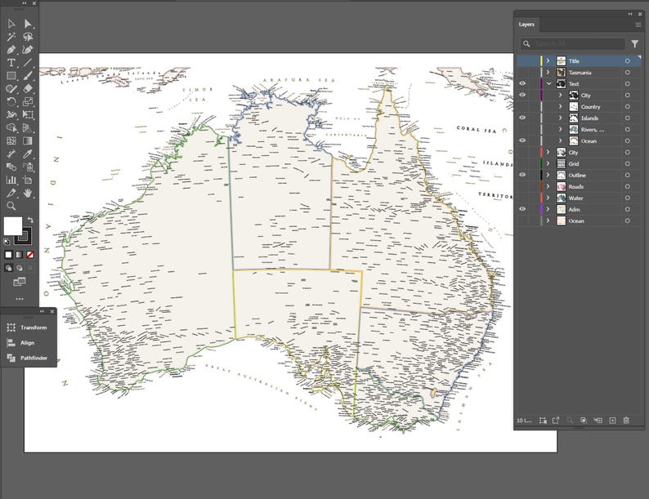Select the Direct Selection tool

27,24
